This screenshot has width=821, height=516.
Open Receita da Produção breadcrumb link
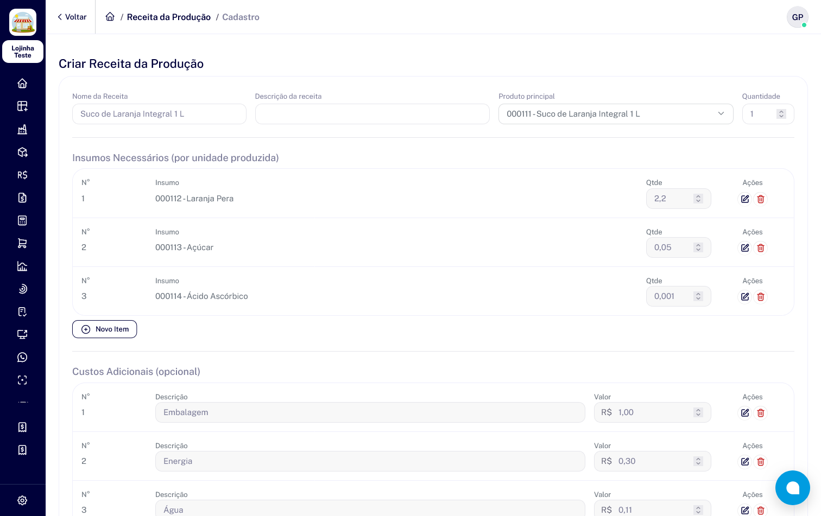(168, 17)
